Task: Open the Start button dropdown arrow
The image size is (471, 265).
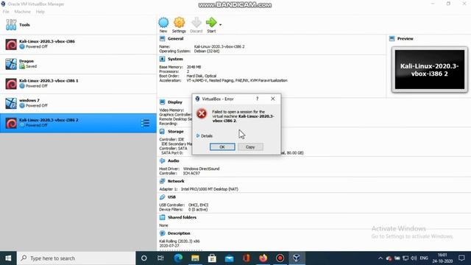Action: 221,24
